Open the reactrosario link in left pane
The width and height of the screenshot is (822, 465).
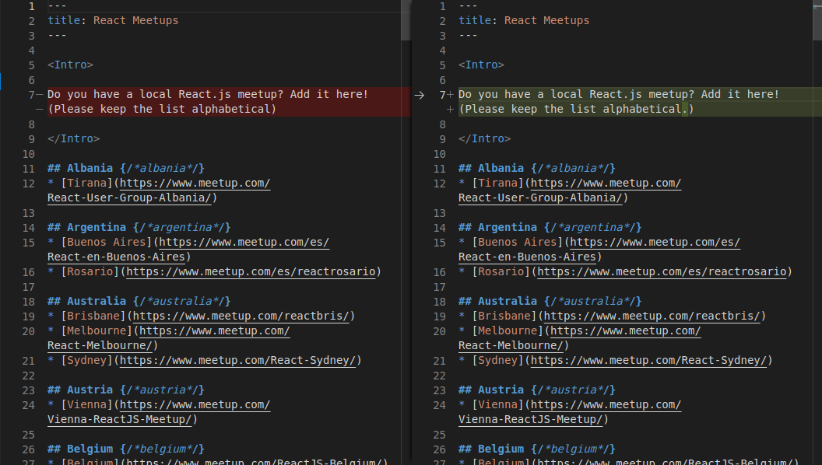click(x=251, y=272)
